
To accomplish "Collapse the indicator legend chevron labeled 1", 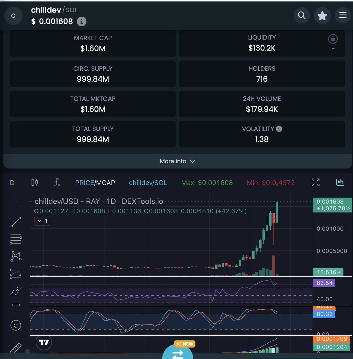I will [x=42, y=221].
